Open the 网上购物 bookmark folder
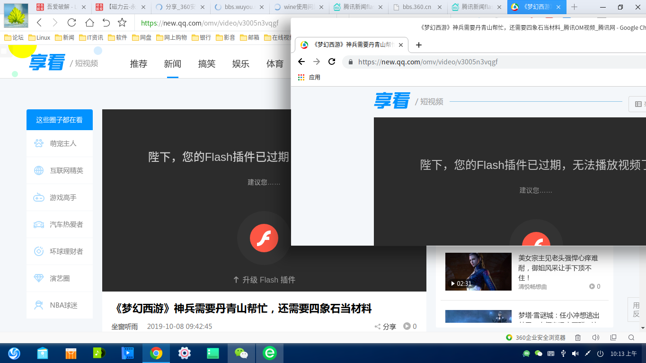This screenshot has width=646, height=363. click(x=171, y=37)
